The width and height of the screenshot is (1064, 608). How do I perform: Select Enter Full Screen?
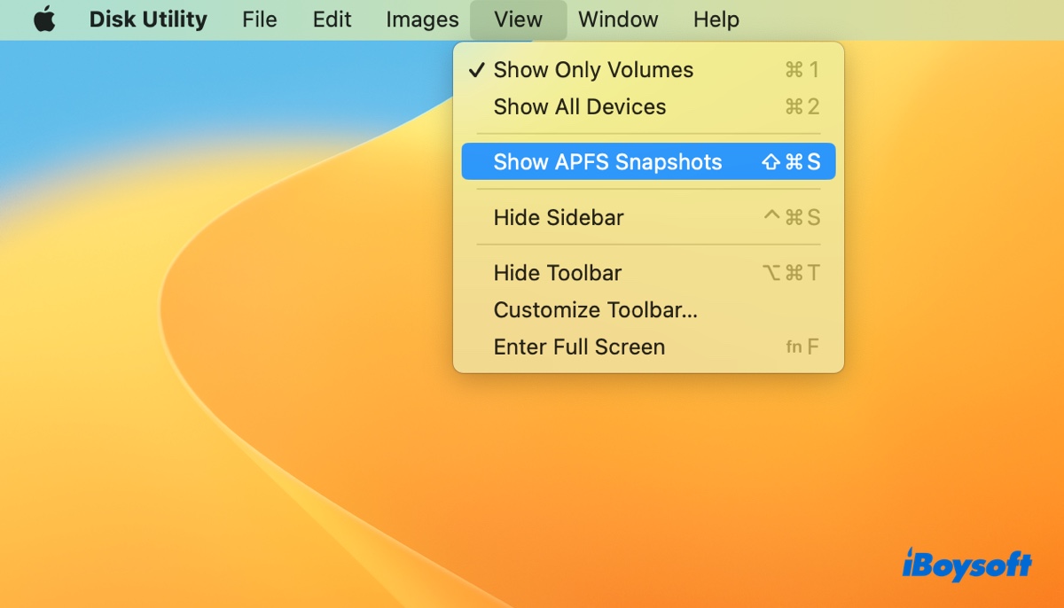pyautogui.click(x=579, y=347)
